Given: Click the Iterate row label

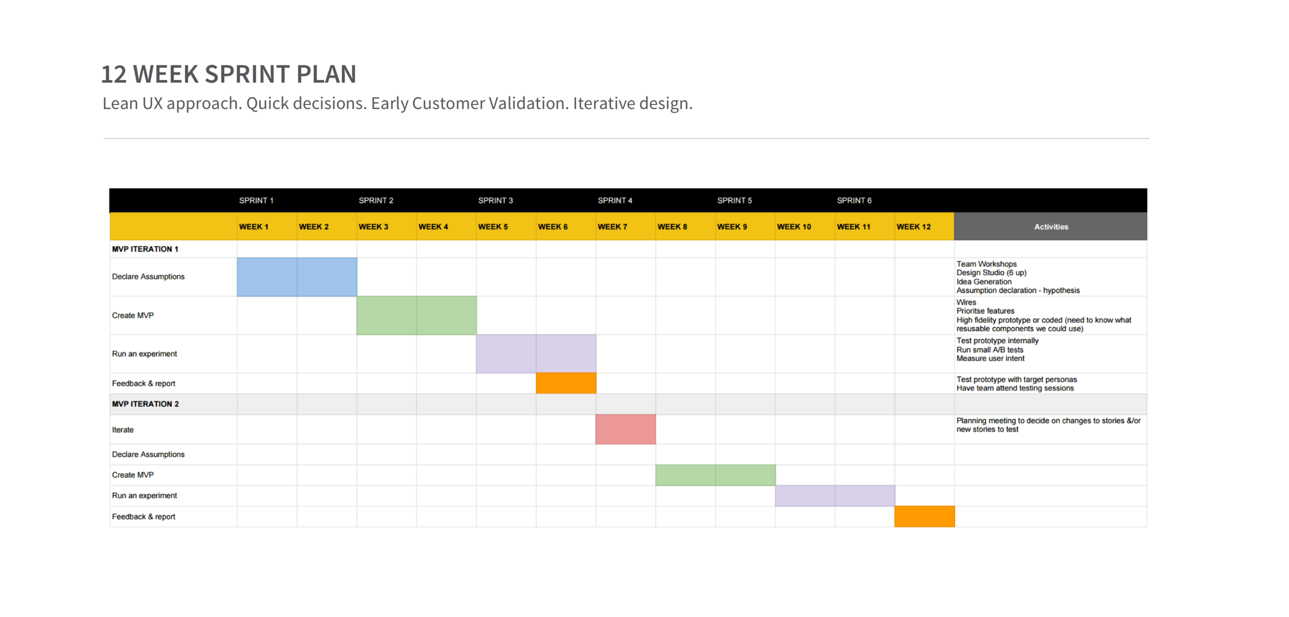Looking at the screenshot, I should coord(123,430).
